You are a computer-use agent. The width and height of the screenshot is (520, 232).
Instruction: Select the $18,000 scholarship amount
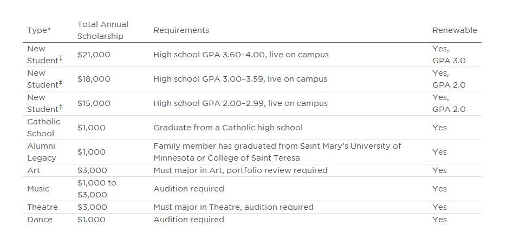coord(94,79)
